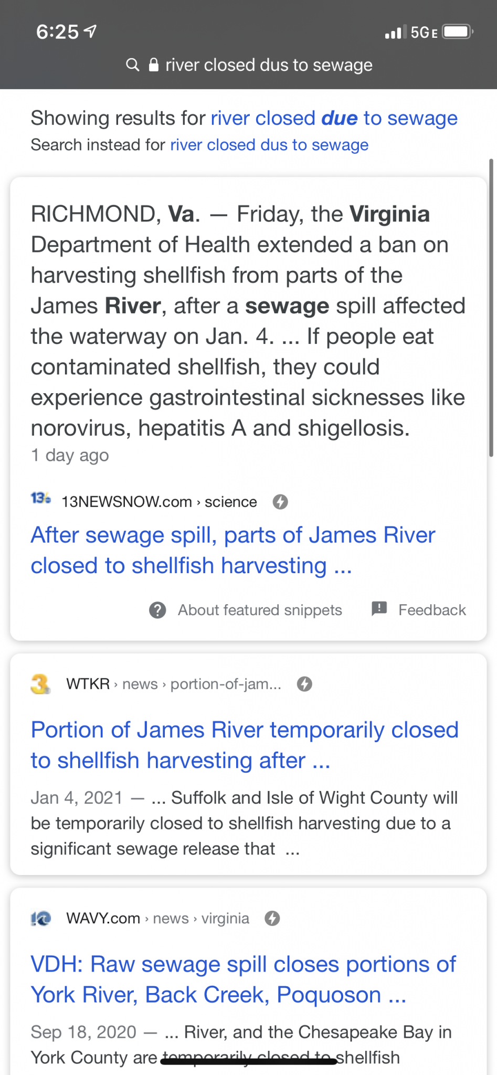
Task: Tap the page scrollbar on right edge
Action: coord(491,308)
